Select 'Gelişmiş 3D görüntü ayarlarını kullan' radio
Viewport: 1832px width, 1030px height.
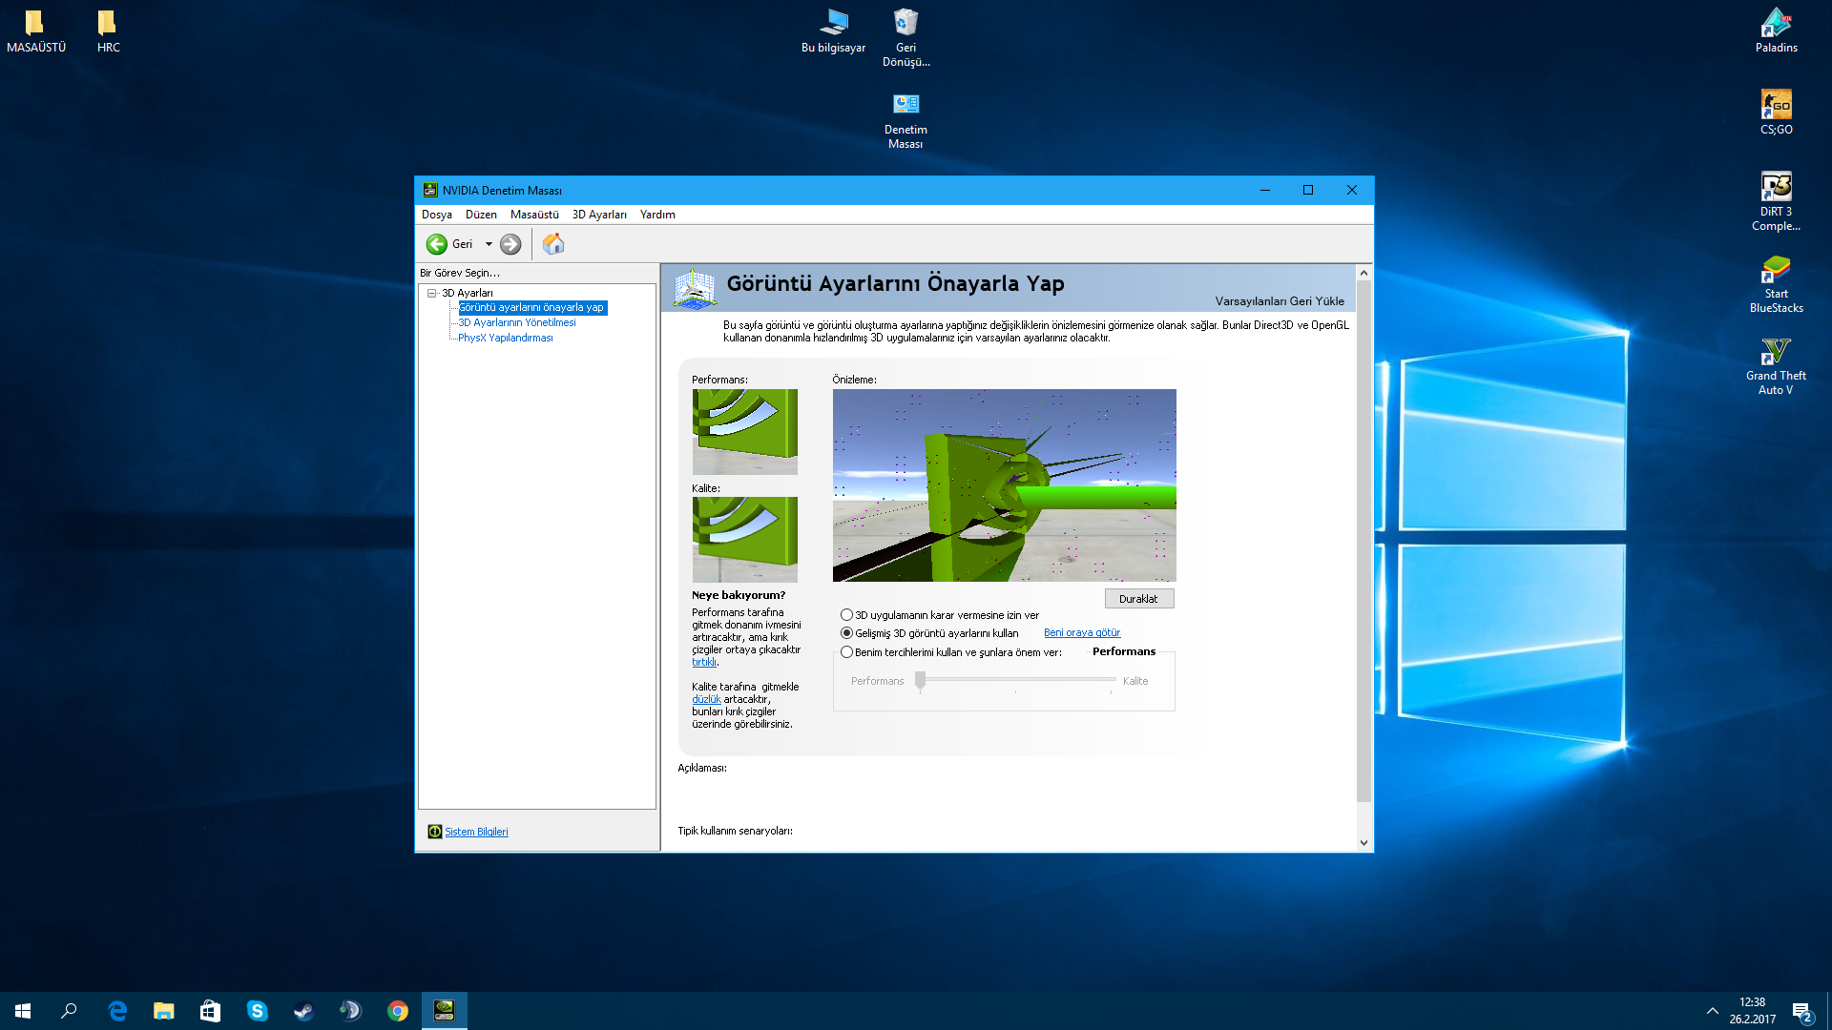846,633
